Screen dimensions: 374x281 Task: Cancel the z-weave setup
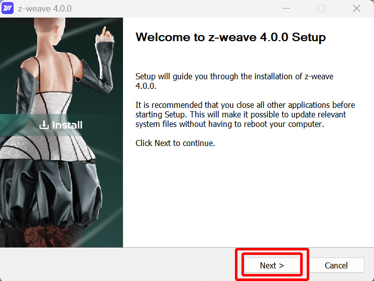pyautogui.click(x=336, y=265)
